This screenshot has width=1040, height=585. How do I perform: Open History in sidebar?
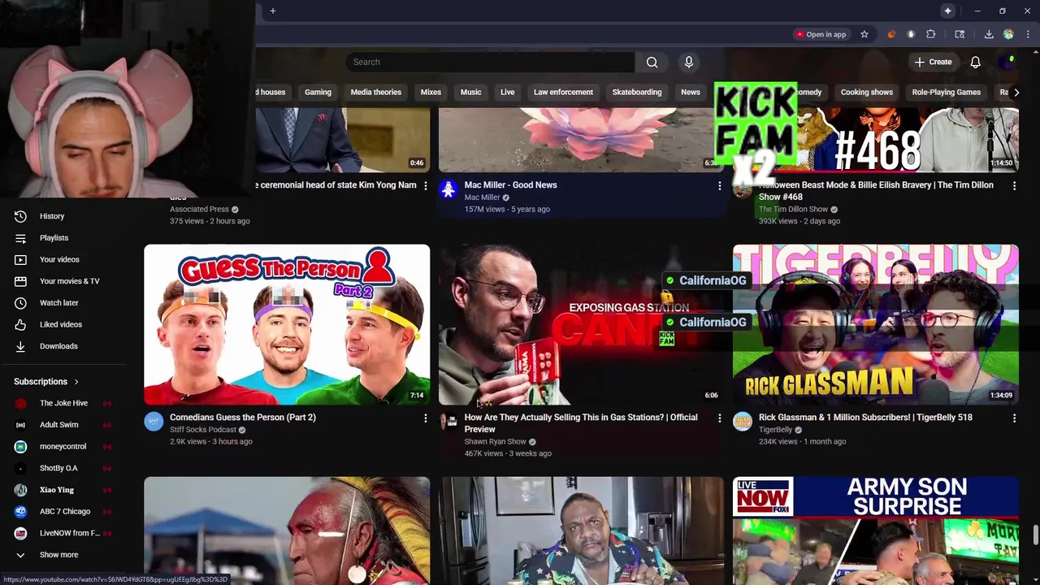[52, 216]
